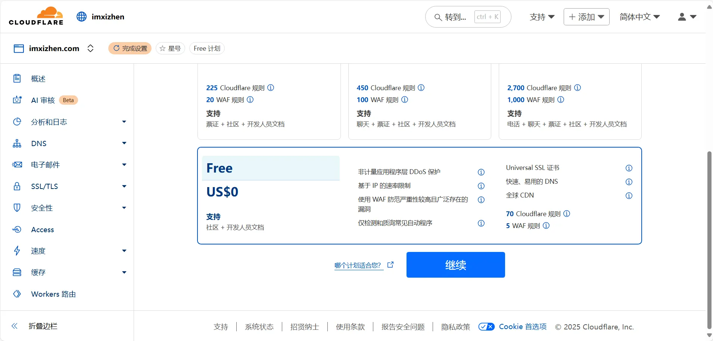Expand the 分析和日志 sidebar section
Viewport: 713px width, 341px height.
pyautogui.click(x=124, y=122)
